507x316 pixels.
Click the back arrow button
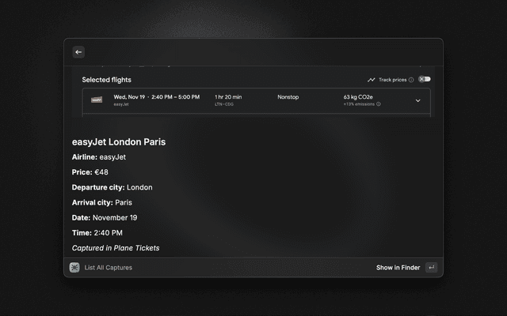tap(78, 52)
